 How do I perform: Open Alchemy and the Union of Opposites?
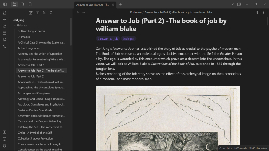pos(41,54)
